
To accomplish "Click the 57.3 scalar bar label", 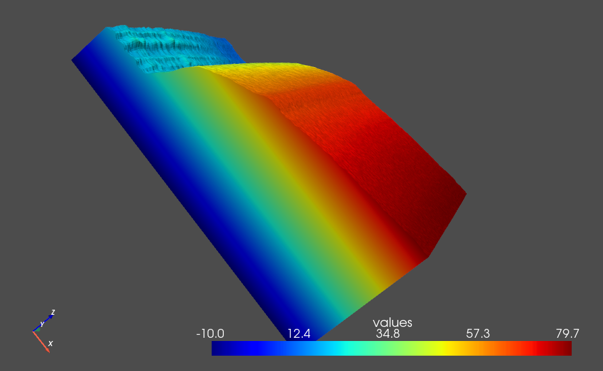I will (x=478, y=333).
